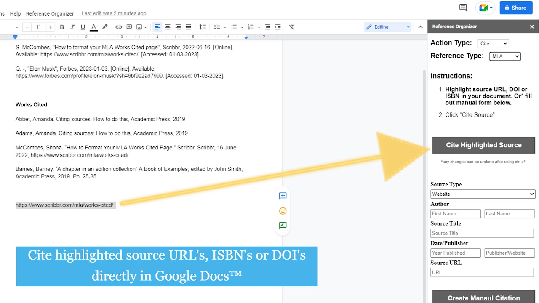Increase font size with plus button
539x303 pixels.
click(x=51, y=27)
